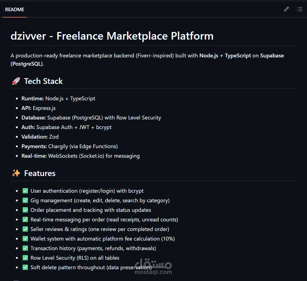Viewport: 307px width, 281px height.
Task: Click the Payments: Chargily line
Action: click(70, 146)
